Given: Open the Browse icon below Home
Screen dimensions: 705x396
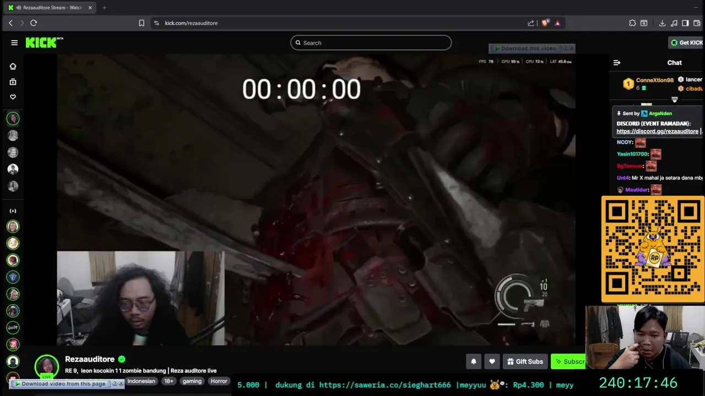Looking at the screenshot, I should [x=13, y=82].
